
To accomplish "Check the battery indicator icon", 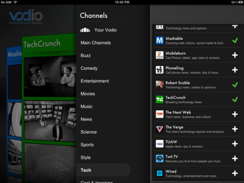I will click(240, 2).
